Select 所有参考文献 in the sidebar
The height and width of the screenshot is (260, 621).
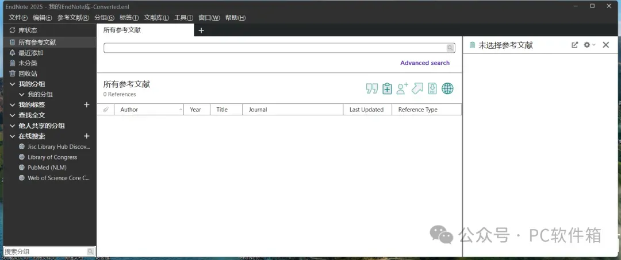(x=48, y=42)
